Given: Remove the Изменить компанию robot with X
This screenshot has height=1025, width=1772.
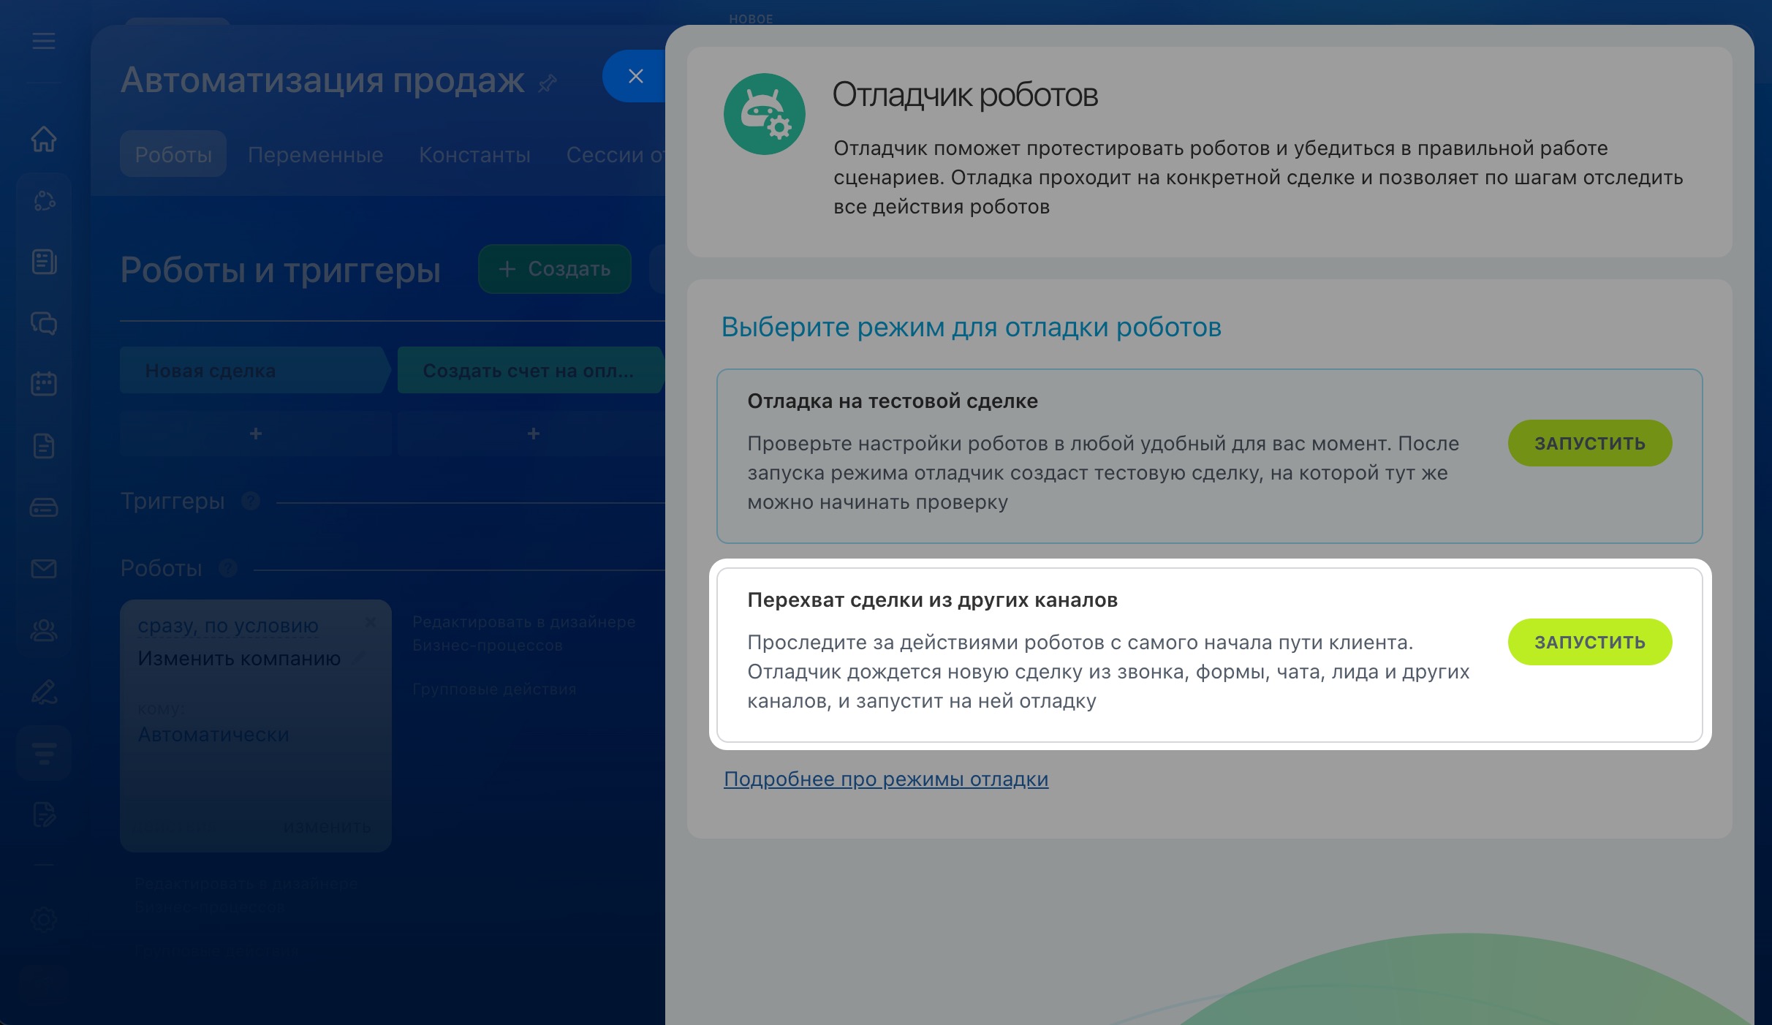Looking at the screenshot, I should [x=371, y=622].
